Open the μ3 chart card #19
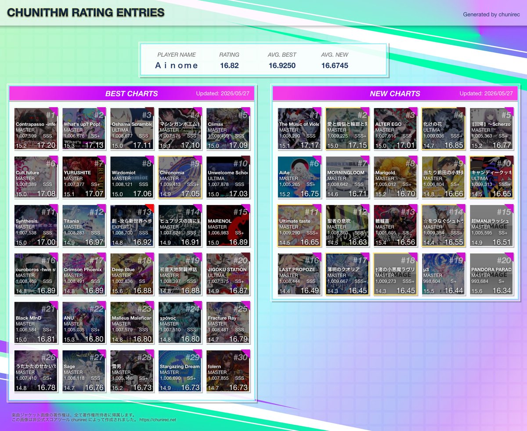Screen dimensions: 527x431 [x=444, y=274]
